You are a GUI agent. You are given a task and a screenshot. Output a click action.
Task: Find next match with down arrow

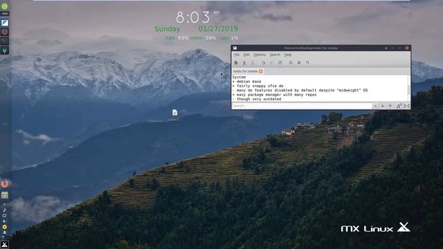point(383,106)
